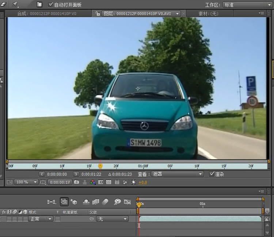This screenshot has height=237, width=274.
Task: Open the composition mini-flowchart icon
Action: [52, 202]
